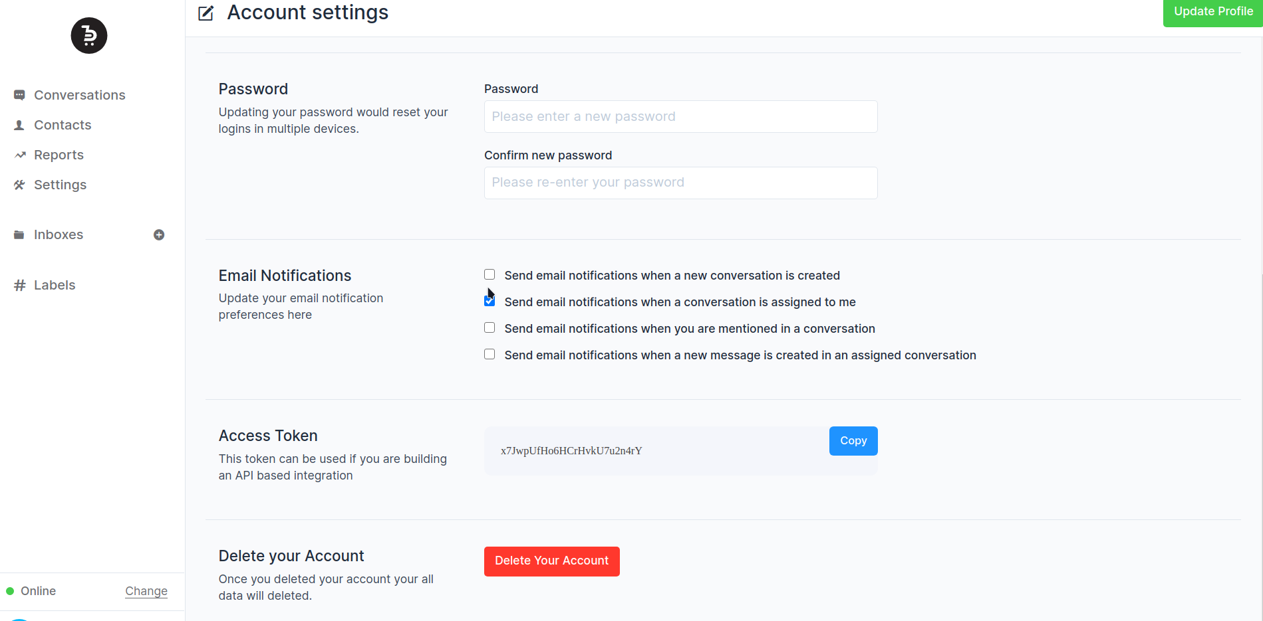Click the Access Token section heading

(268, 436)
